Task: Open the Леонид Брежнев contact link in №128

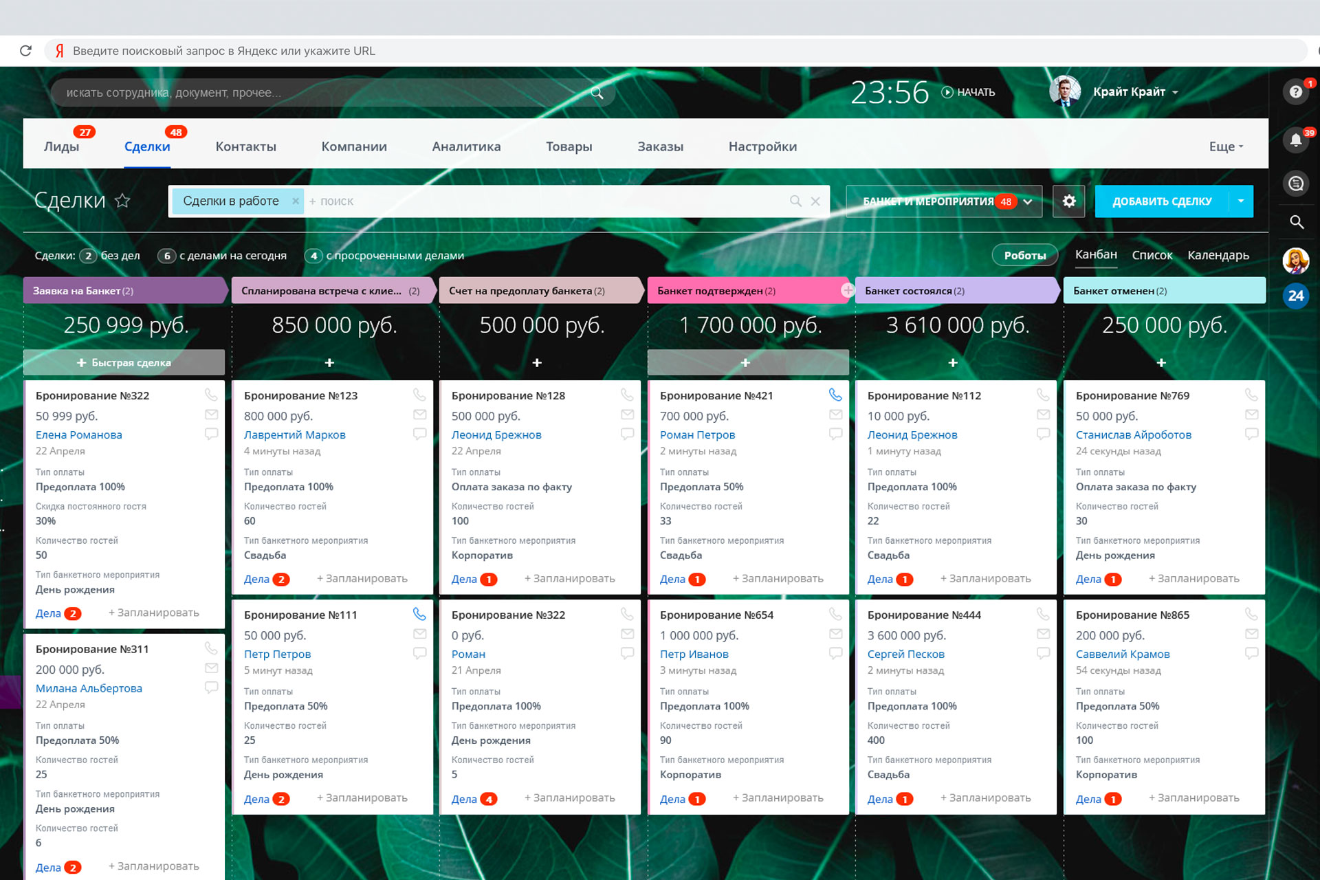Action: tap(496, 434)
